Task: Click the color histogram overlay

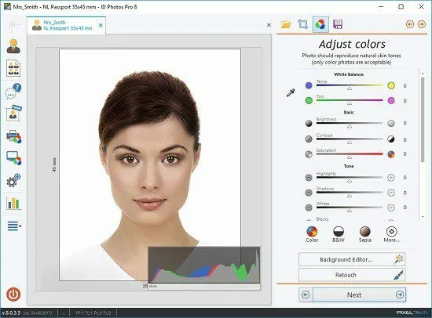Action: coord(204,265)
